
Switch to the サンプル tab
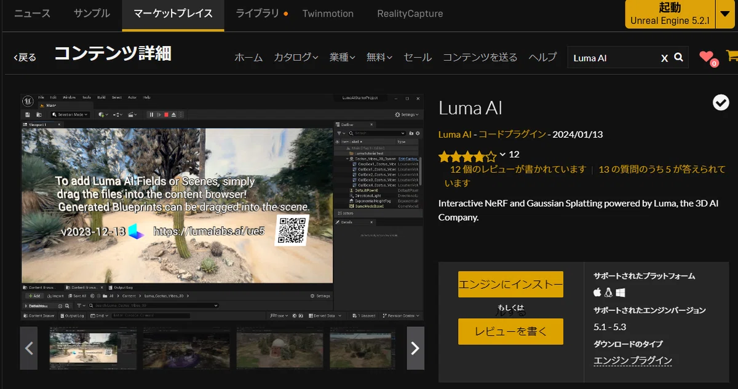coord(92,13)
